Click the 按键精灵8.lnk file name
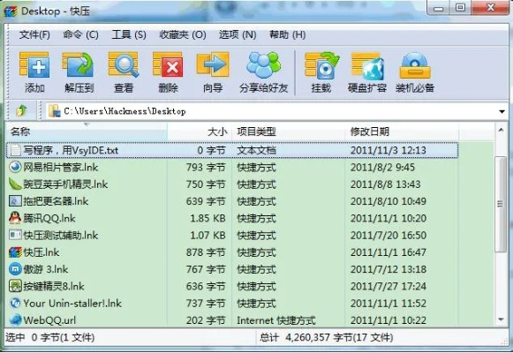The image size is (513, 353). pos(54,286)
